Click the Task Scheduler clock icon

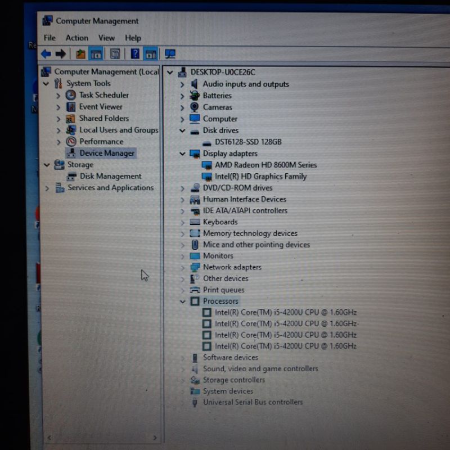tap(71, 95)
